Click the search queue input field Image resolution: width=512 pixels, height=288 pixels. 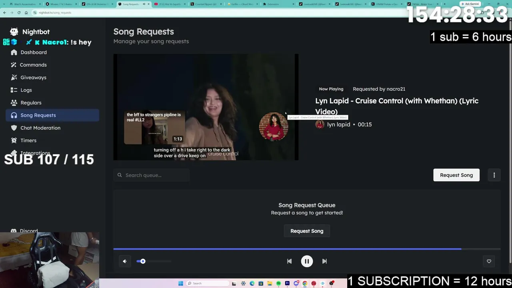coord(151,175)
